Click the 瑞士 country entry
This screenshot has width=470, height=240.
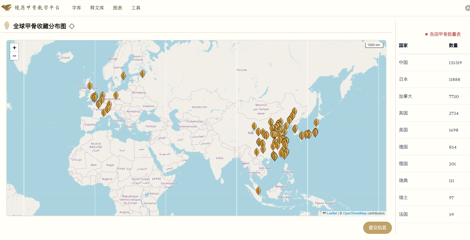coord(403,198)
